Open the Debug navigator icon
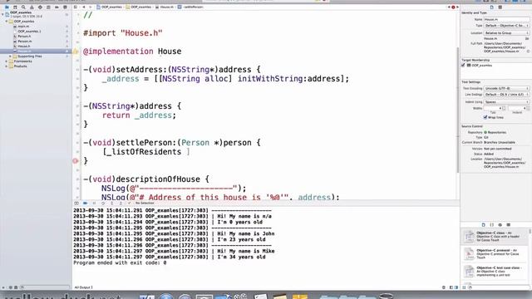The height and width of the screenshot is (299, 532). pos(48,7)
